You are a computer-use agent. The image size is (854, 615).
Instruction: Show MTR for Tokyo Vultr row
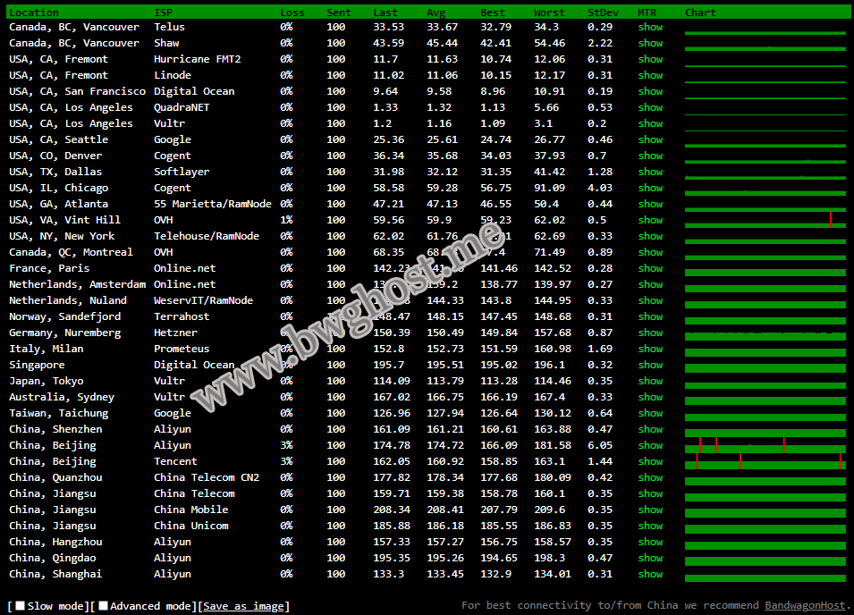650,381
